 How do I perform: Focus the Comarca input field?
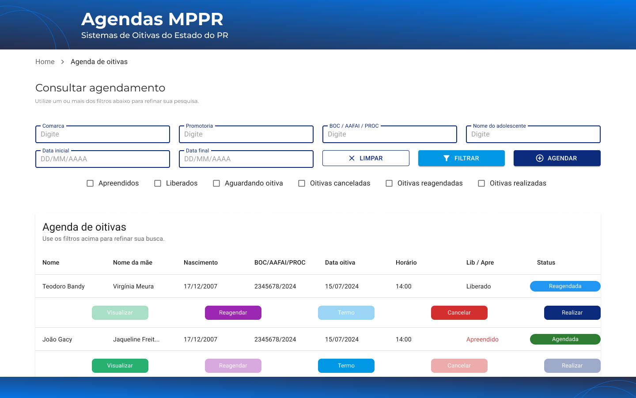coord(102,134)
